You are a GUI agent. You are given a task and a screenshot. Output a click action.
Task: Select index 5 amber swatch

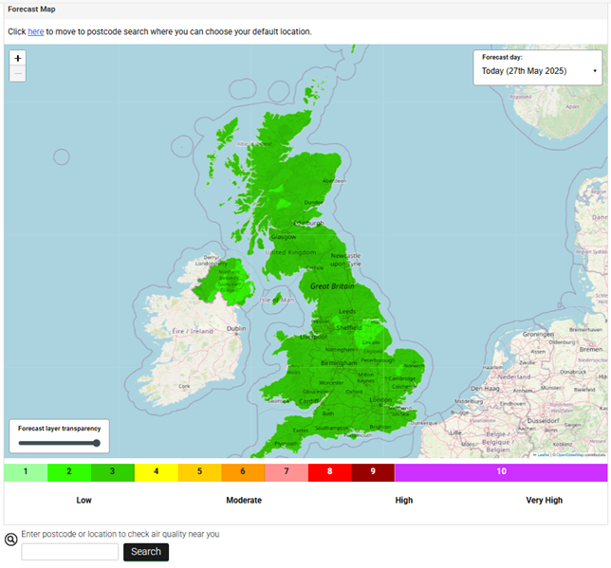(199, 472)
